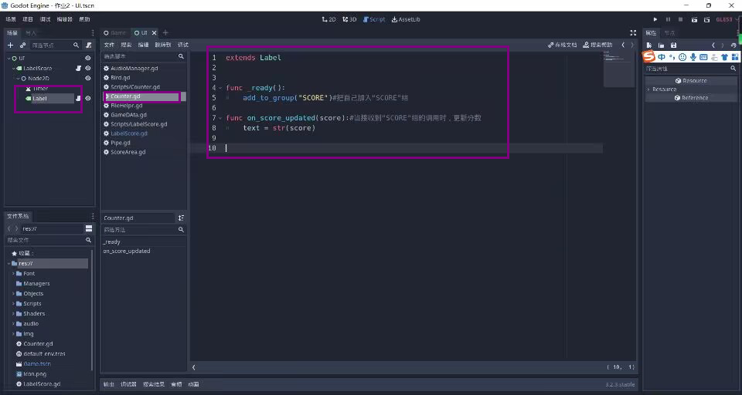Click the save resource icon in Inspector
Viewport: 742px width, 395px height.
673,46
